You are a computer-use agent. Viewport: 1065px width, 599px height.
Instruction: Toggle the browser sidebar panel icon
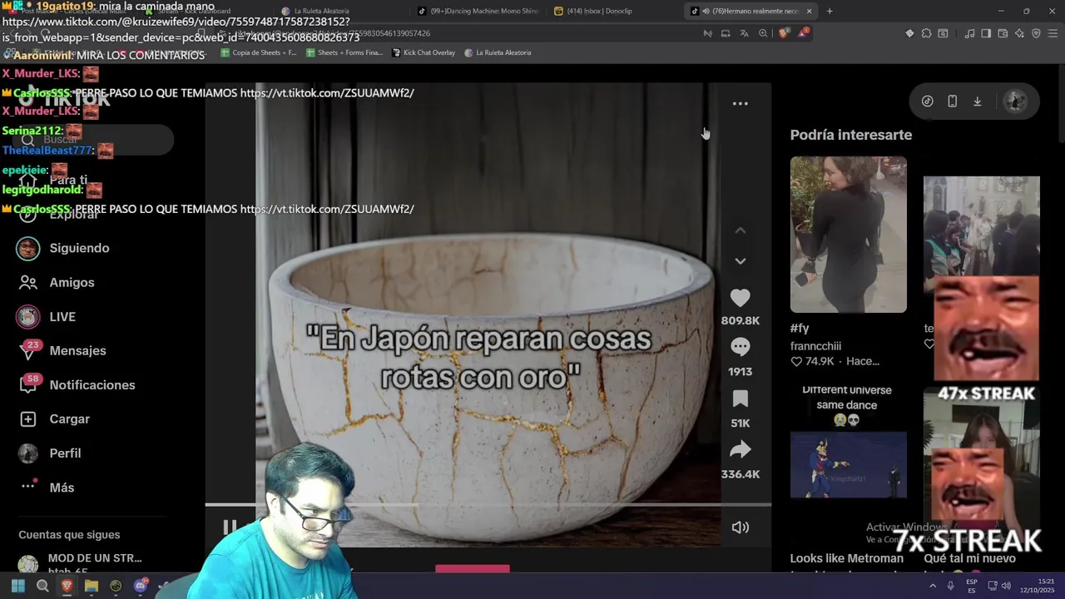click(986, 33)
